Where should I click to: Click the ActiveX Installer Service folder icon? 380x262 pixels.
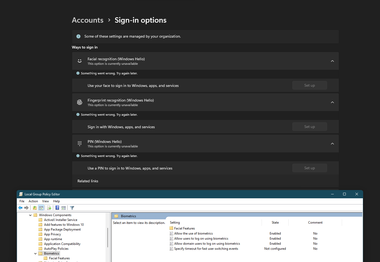pyautogui.click(x=40, y=220)
